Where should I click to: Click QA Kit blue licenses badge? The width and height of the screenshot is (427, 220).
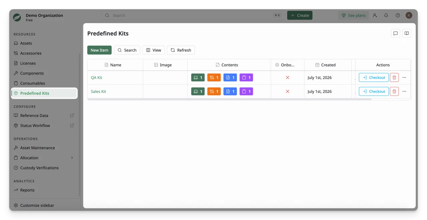click(x=230, y=77)
